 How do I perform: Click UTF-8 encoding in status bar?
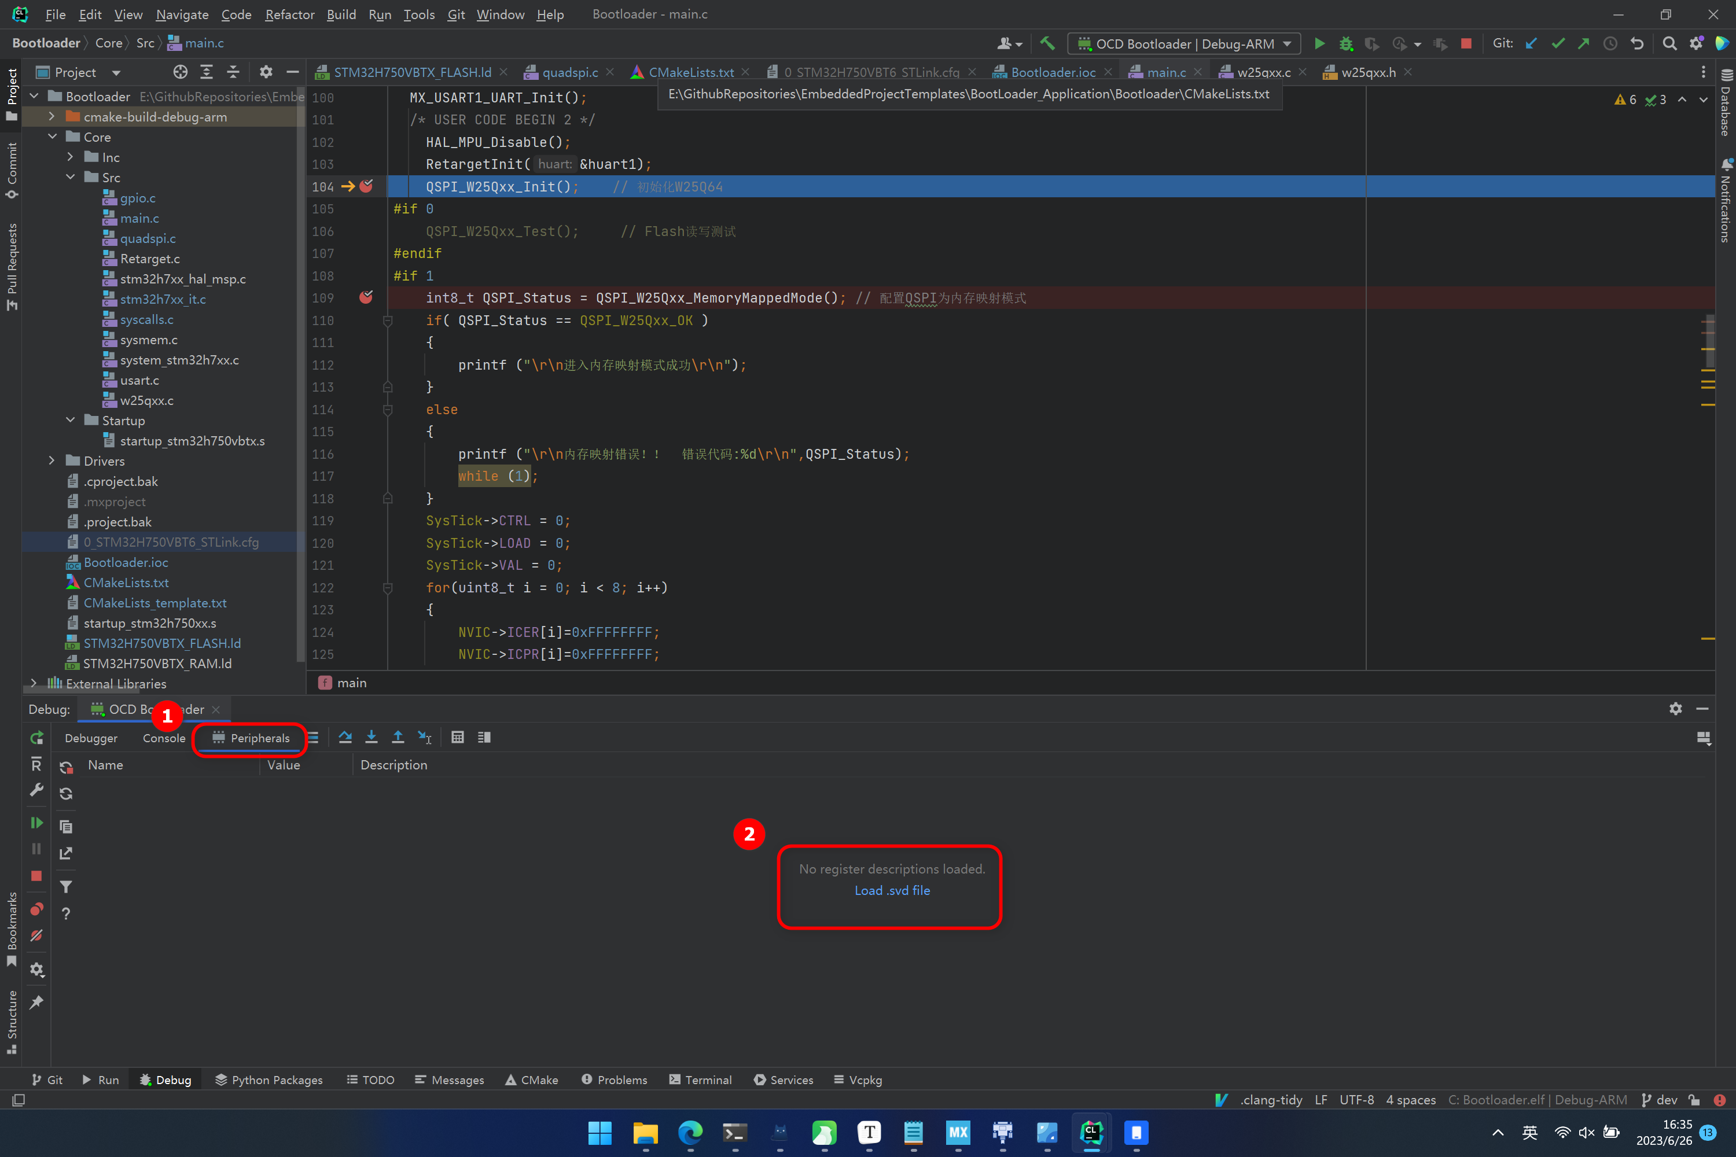point(1356,1100)
